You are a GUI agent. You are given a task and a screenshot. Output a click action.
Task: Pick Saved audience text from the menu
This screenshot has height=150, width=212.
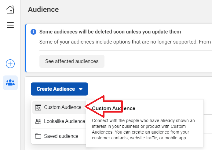tap(61, 136)
